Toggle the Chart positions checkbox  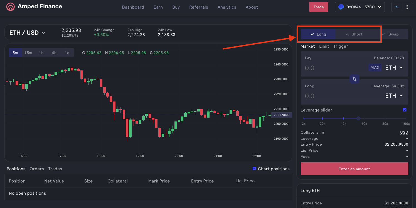tap(254, 169)
